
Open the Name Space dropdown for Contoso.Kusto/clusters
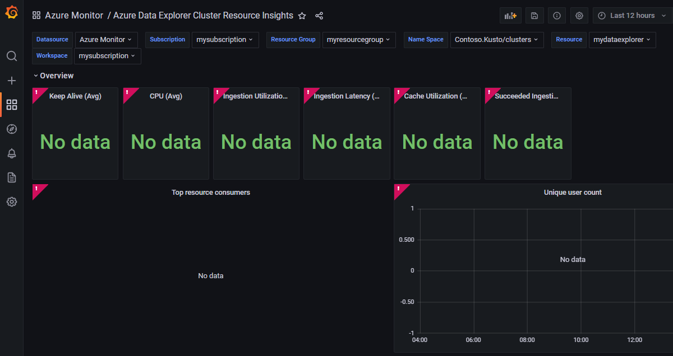(496, 40)
